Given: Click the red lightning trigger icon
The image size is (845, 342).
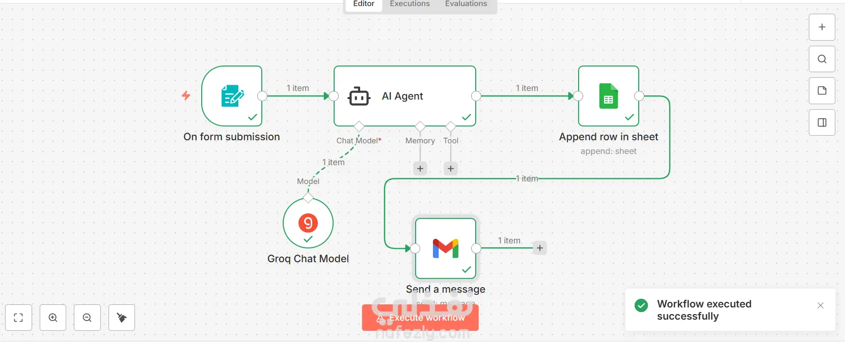Looking at the screenshot, I should 186,96.
